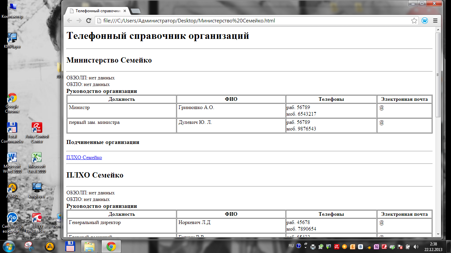Click Телефонный справочник организаций title
The image size is (451, 253).
point(158,36)
